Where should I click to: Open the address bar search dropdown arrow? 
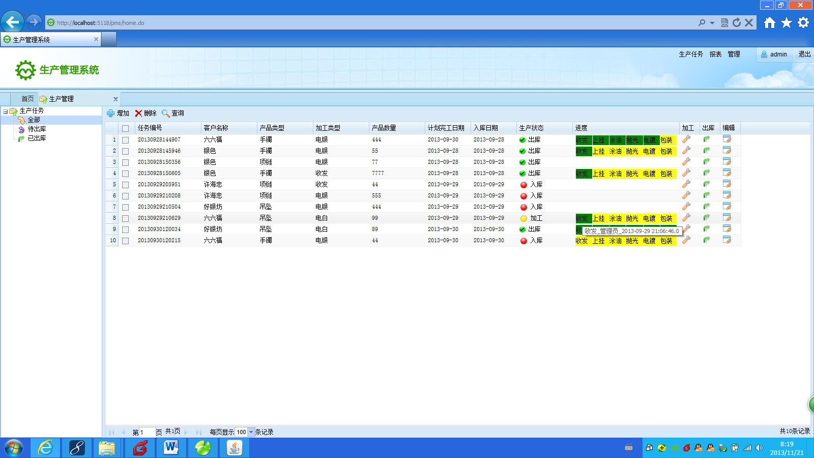point(712,23)
